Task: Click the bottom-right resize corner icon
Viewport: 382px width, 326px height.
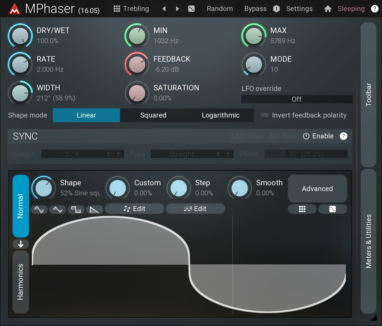Action: [374, 318]
